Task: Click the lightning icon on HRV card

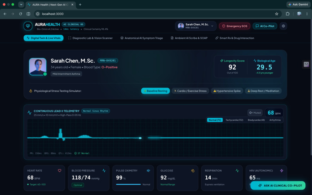Action: (x=281, y=171)
